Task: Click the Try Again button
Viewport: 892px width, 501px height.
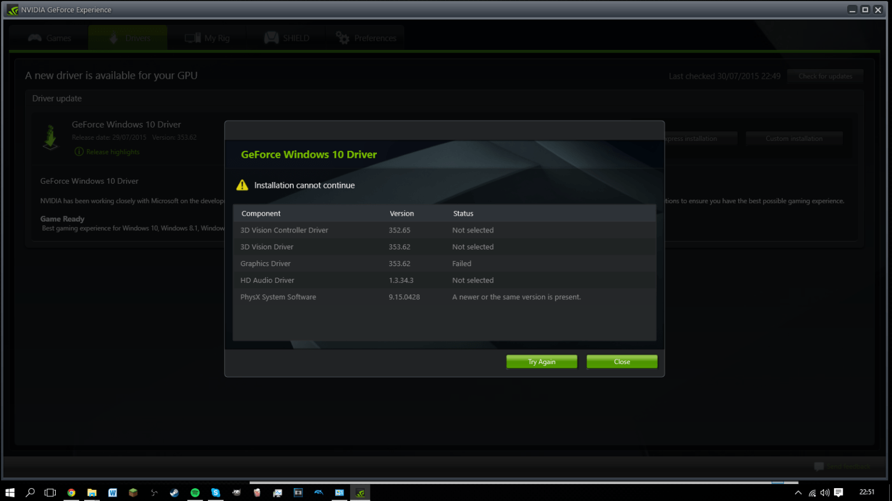Action: point(541,361)
